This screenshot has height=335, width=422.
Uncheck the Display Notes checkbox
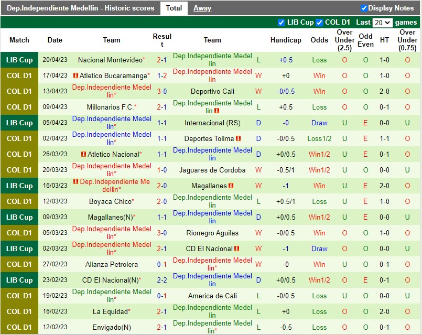(x=363, y=8)
